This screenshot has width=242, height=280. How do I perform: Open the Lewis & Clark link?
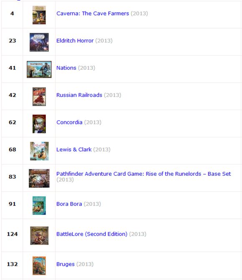pyautogui.click(x=74, y=149)
